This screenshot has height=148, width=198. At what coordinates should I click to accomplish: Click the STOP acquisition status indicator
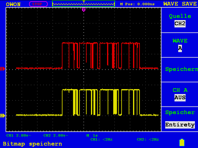point(38,4)
